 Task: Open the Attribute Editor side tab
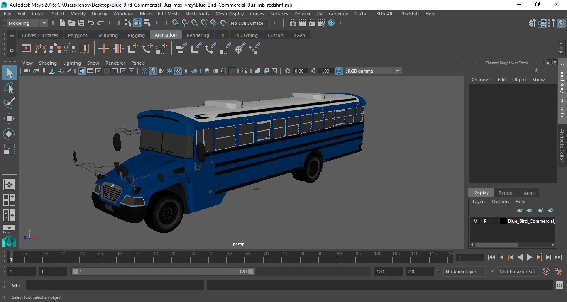click(562, 145)
